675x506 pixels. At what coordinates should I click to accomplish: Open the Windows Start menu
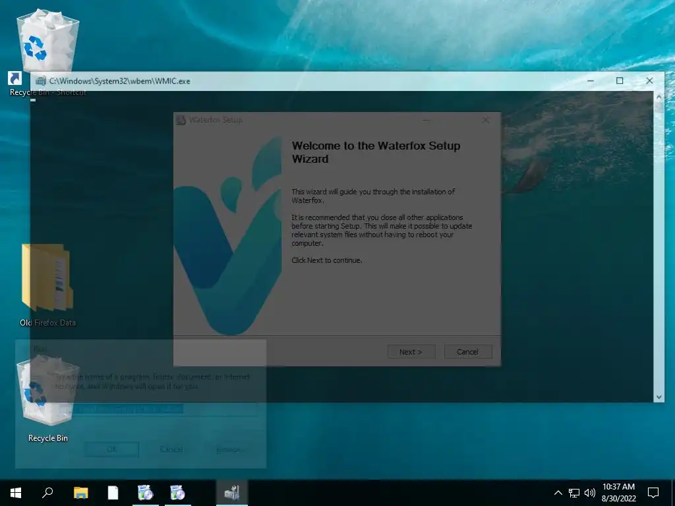[x=16, y=493]
